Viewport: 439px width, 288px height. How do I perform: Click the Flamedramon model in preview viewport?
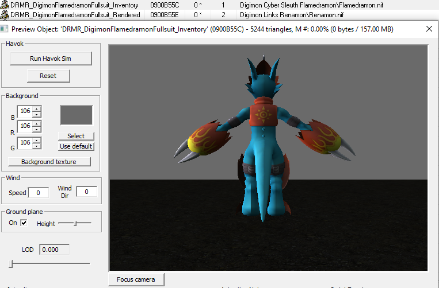pyautogui.click(x=264, y=139)
